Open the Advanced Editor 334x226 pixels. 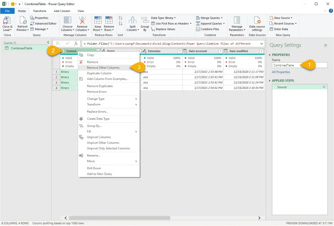(43, 24)
